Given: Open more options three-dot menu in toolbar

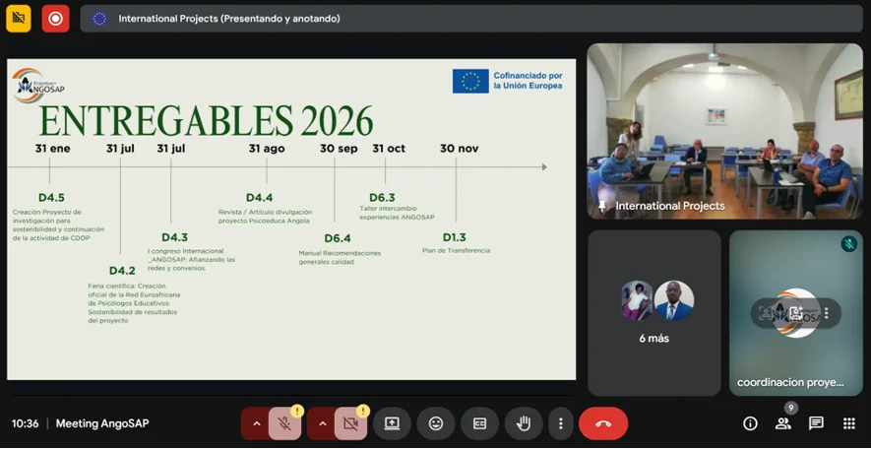Looking at the screenshot, I should [x=560, y=423].
